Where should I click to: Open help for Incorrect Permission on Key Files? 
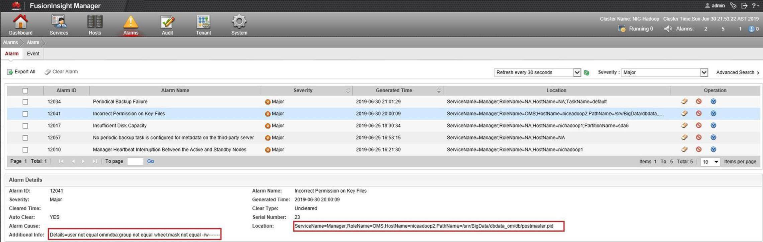click(x=713, y=113)
